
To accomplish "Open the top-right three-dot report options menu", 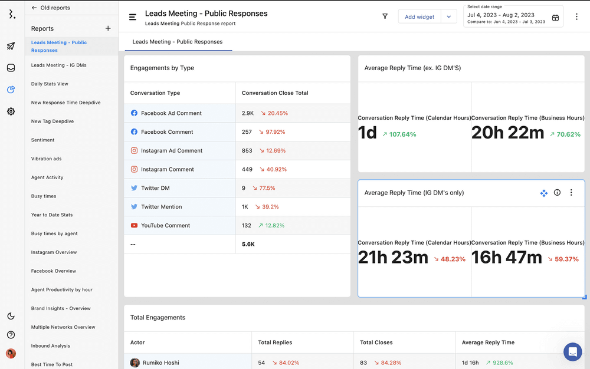I will coord(576,17).
